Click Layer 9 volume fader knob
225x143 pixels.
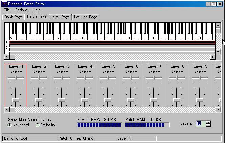pos(200,100)
